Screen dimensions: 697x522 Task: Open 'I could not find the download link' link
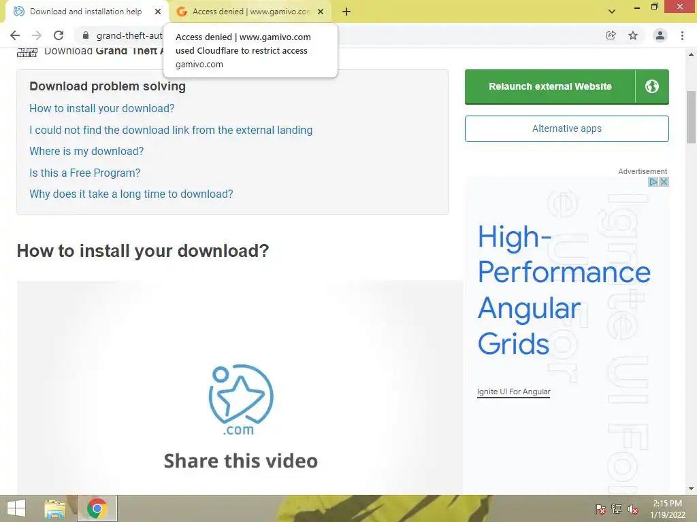click(171, 130)
